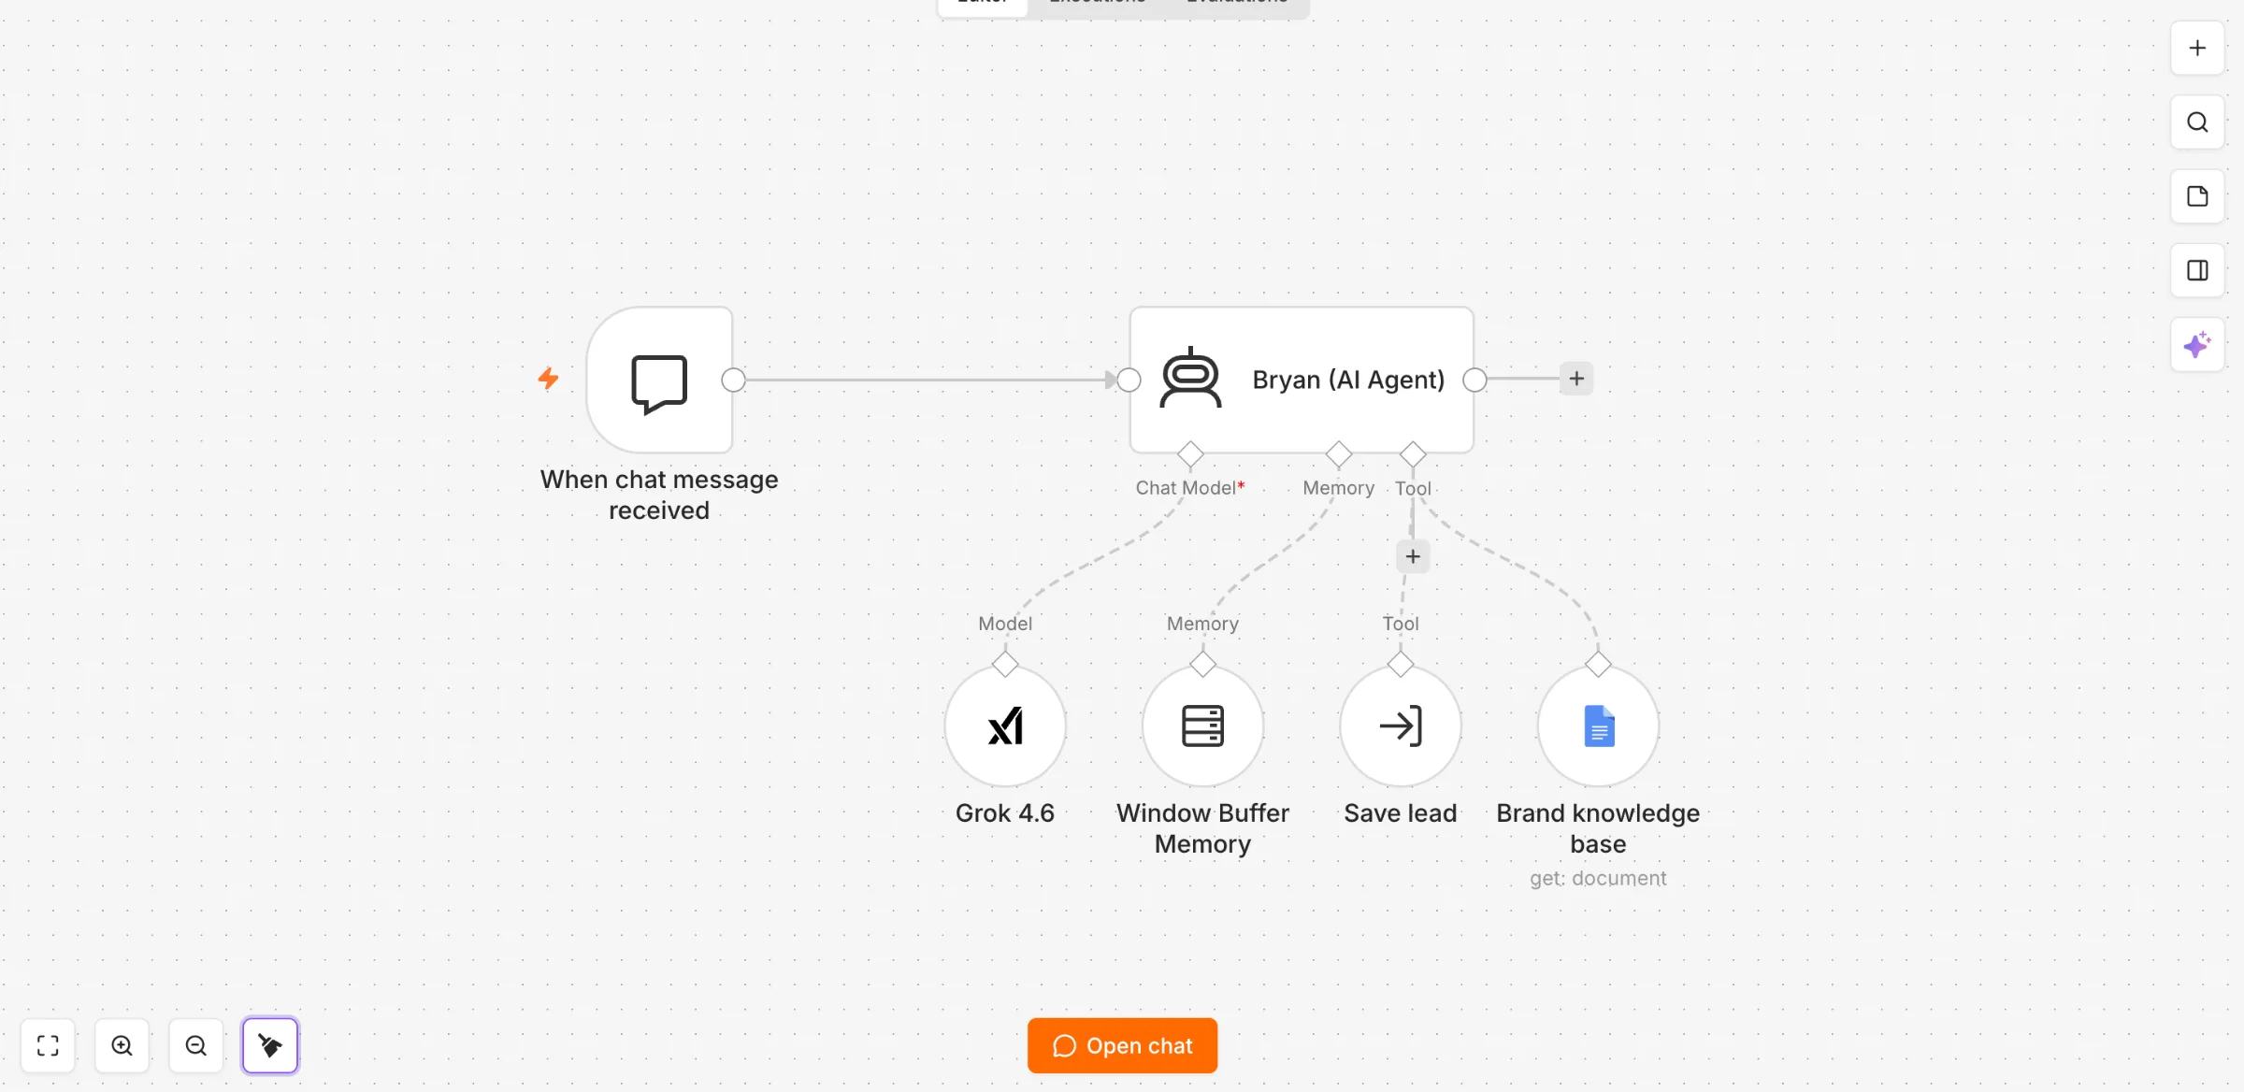Select the 'Save lead' label
The width and height of the screenshot is (2244, 1092).
click(x=1401, y=813)
